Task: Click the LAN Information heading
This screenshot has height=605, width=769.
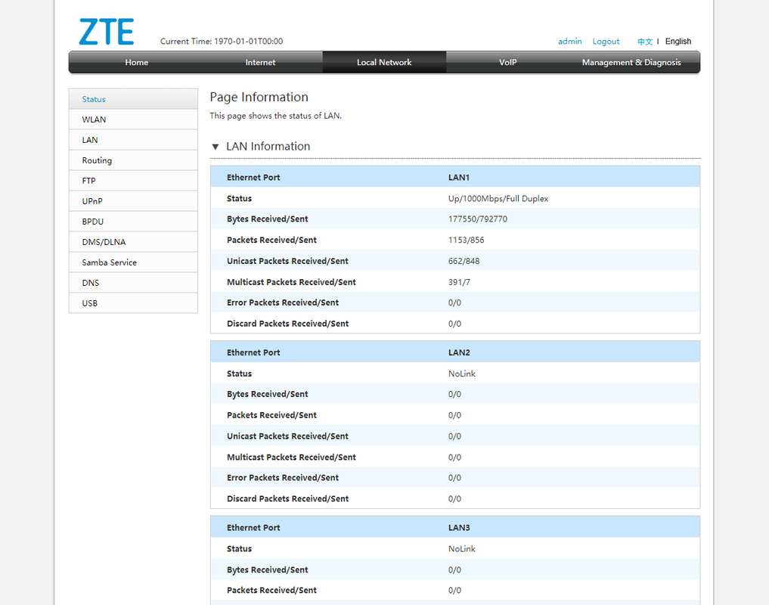Action: [x=268, y=146]
